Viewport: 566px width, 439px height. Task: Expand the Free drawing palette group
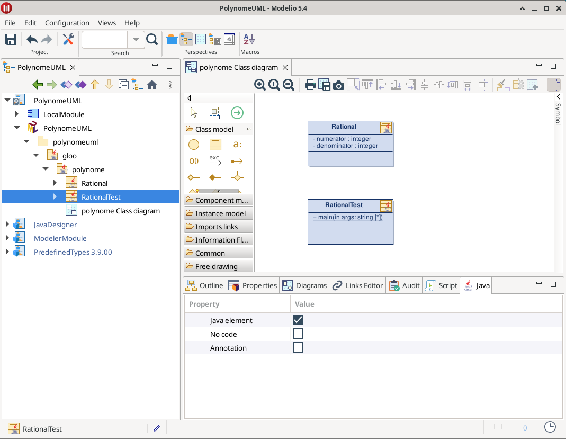click(219, 266)
